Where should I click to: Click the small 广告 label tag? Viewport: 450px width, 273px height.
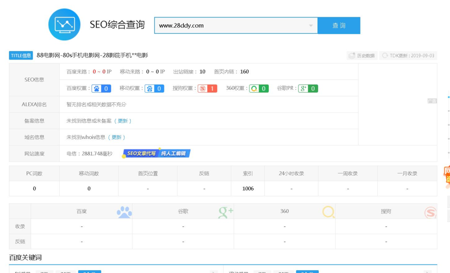click(x=432, y=101)
